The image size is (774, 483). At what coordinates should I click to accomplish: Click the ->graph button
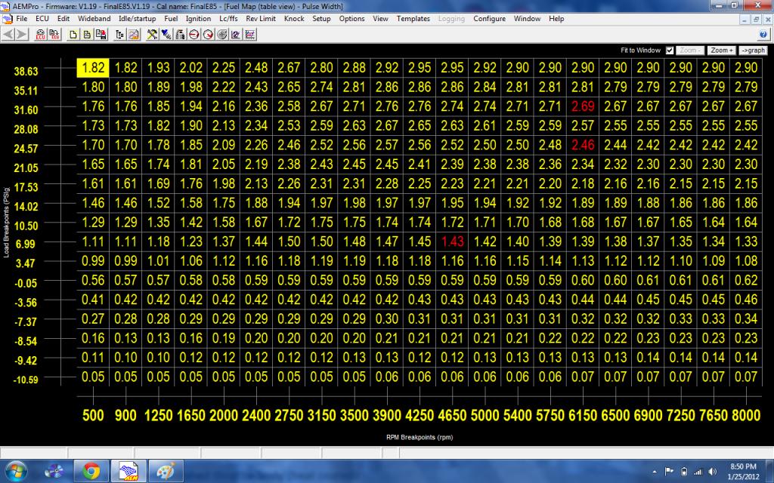(754, 51)
